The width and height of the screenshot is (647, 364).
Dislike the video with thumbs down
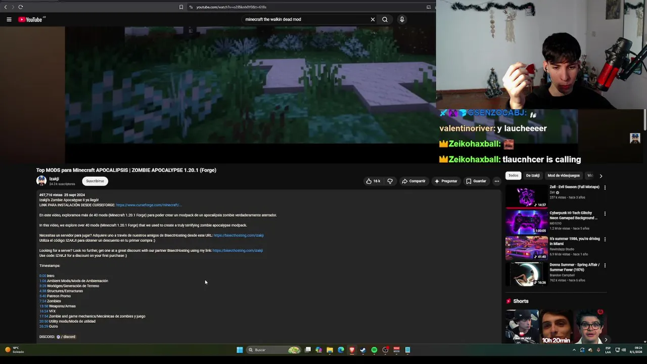click(390, 181)
